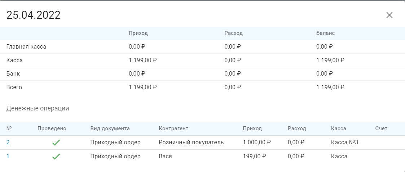
Task: Click the Вид документа column header
Action: [x=110, y=128]
